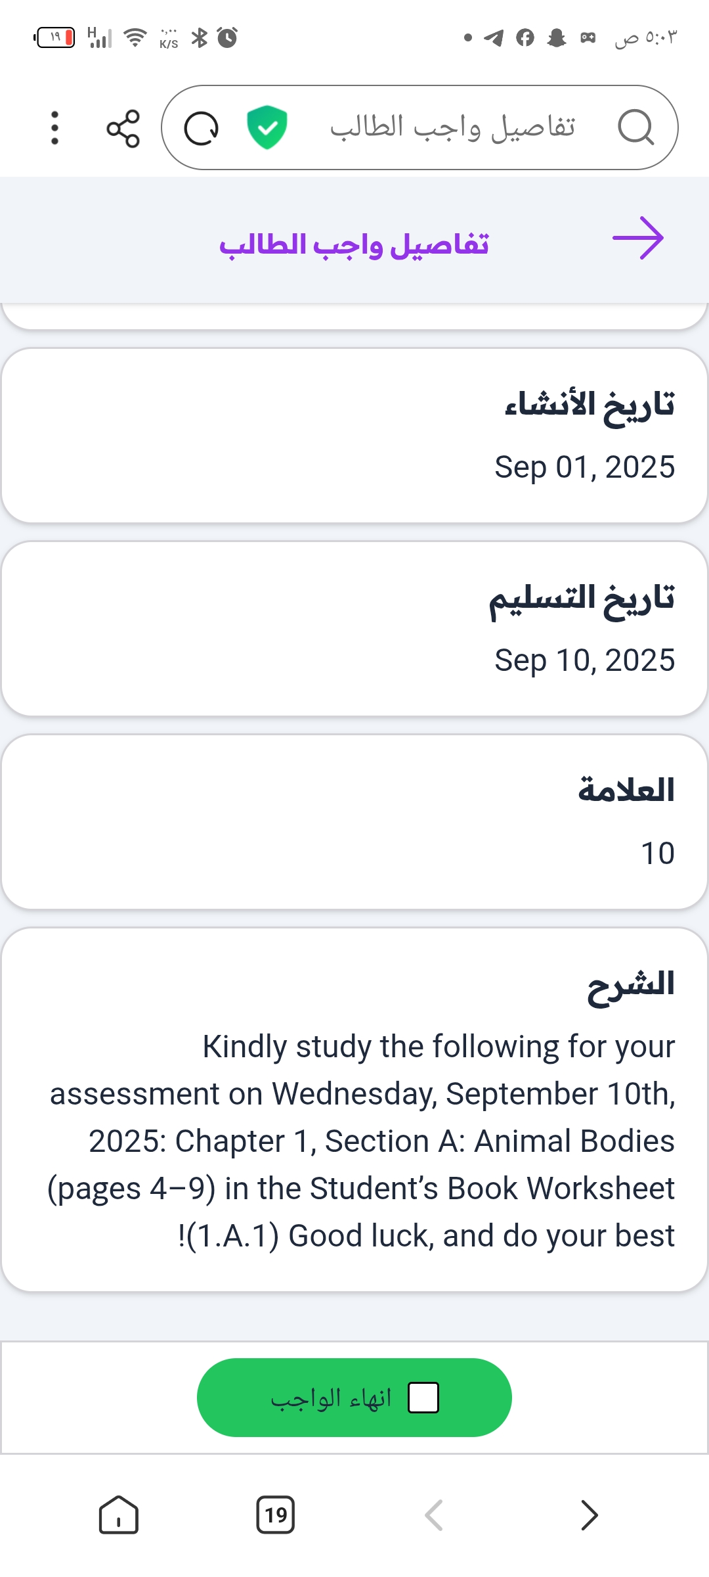Tap the تاريخ التسليم Sep 10 card

click(x=354, y=629)
